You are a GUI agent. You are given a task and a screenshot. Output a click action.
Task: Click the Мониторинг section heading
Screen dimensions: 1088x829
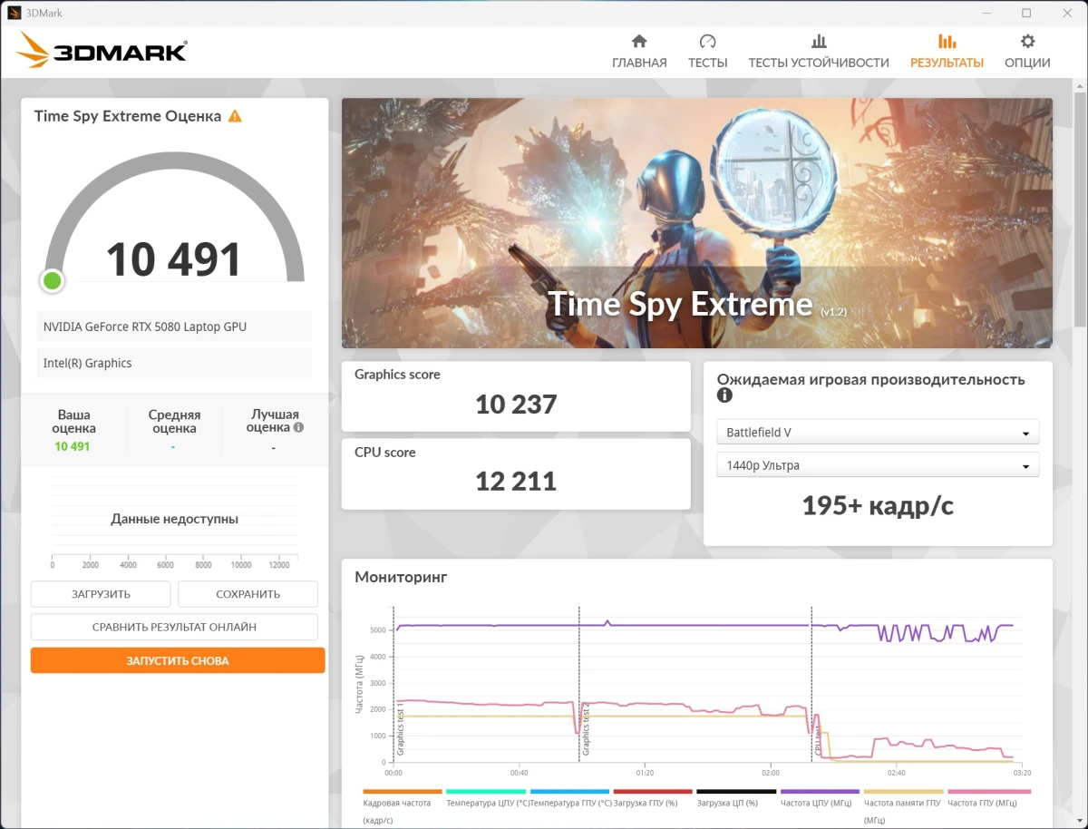(x=401, y=577)
